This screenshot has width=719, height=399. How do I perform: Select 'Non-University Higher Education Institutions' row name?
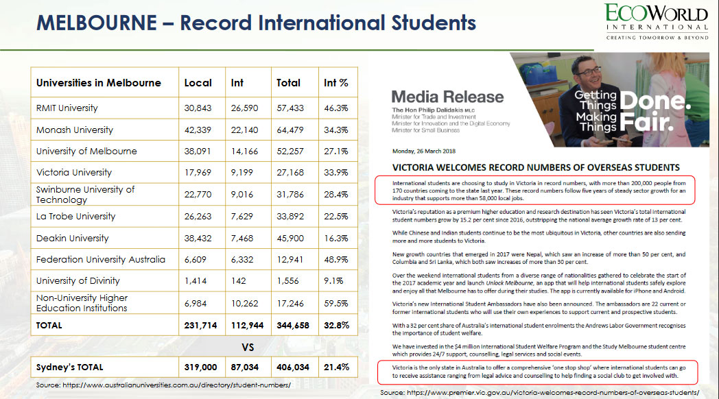point(82,303)
